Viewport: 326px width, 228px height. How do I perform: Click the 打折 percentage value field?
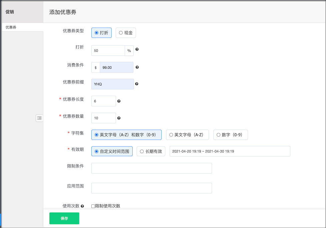click(x=108, y=50)
